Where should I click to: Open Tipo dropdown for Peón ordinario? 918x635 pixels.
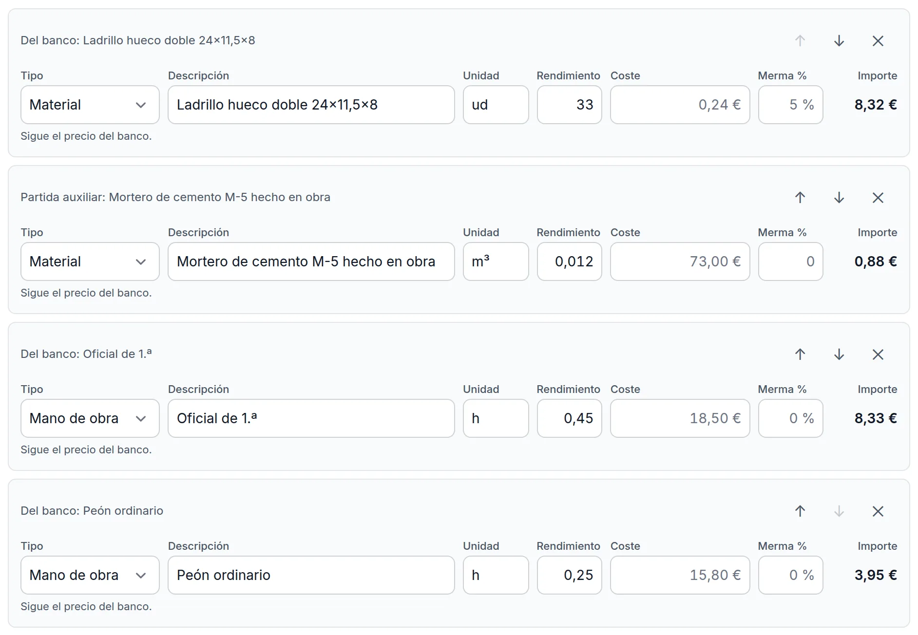pyautogui.click(x=90, y=575)
